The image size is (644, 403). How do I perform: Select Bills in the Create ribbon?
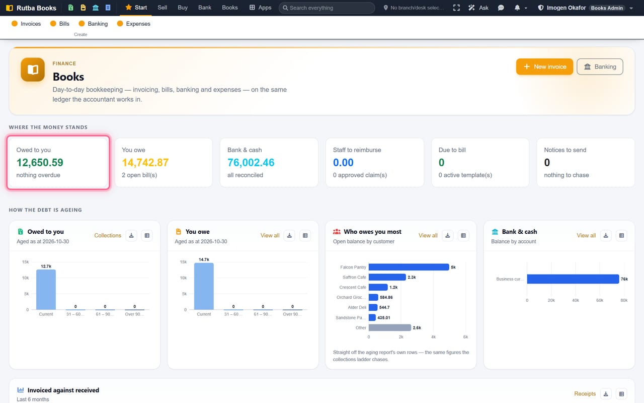[x=60, y=24]
